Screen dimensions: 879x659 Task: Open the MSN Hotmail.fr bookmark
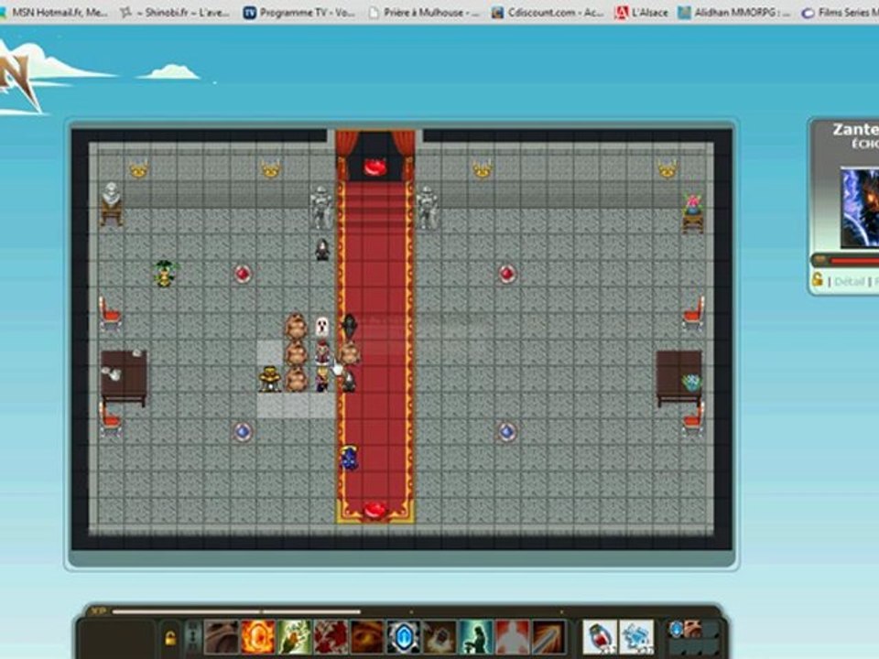(54, 12)
